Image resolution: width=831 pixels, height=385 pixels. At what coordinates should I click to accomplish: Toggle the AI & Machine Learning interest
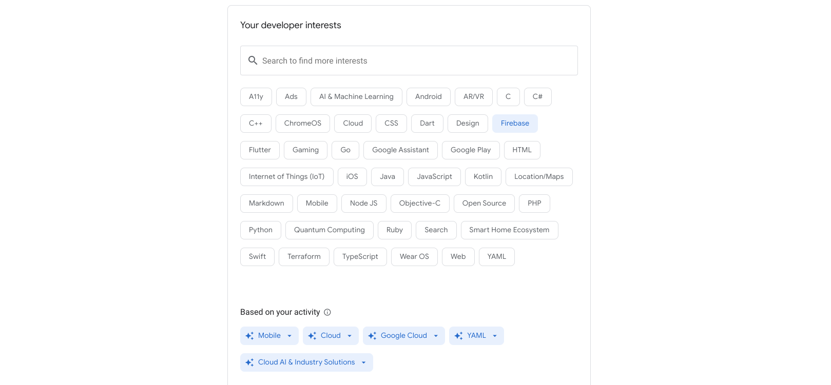pos(356,97)
